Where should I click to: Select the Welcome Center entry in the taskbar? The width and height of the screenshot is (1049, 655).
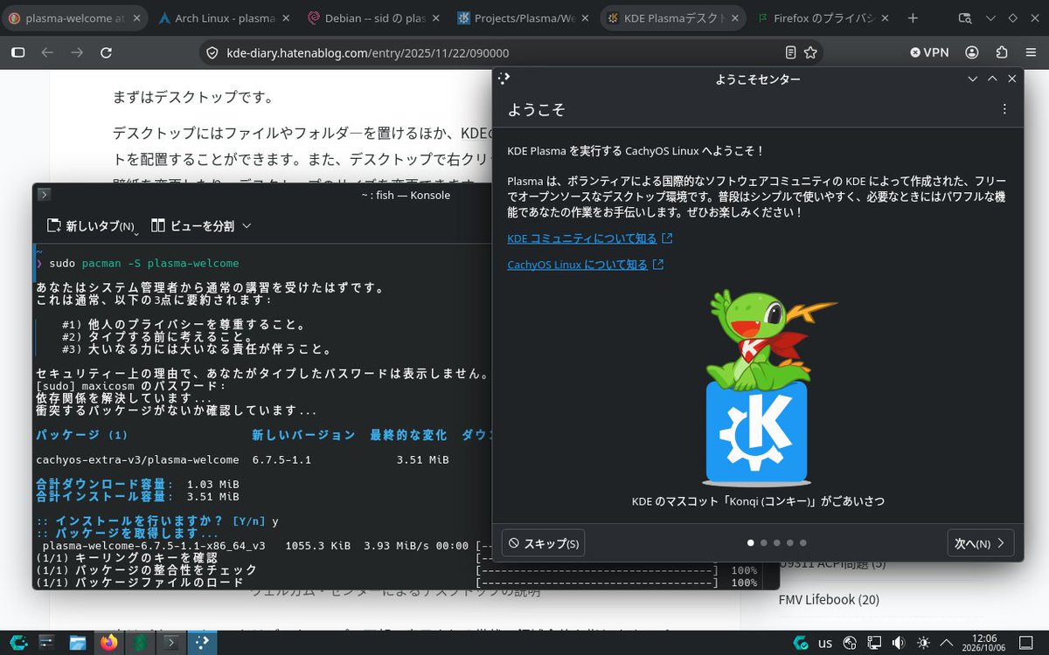(202, 643)
